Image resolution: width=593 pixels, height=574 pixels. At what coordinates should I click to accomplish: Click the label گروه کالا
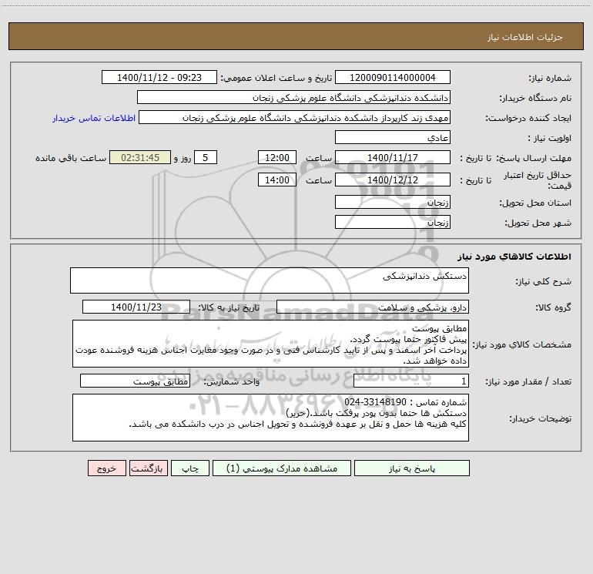tap(553, 307)
